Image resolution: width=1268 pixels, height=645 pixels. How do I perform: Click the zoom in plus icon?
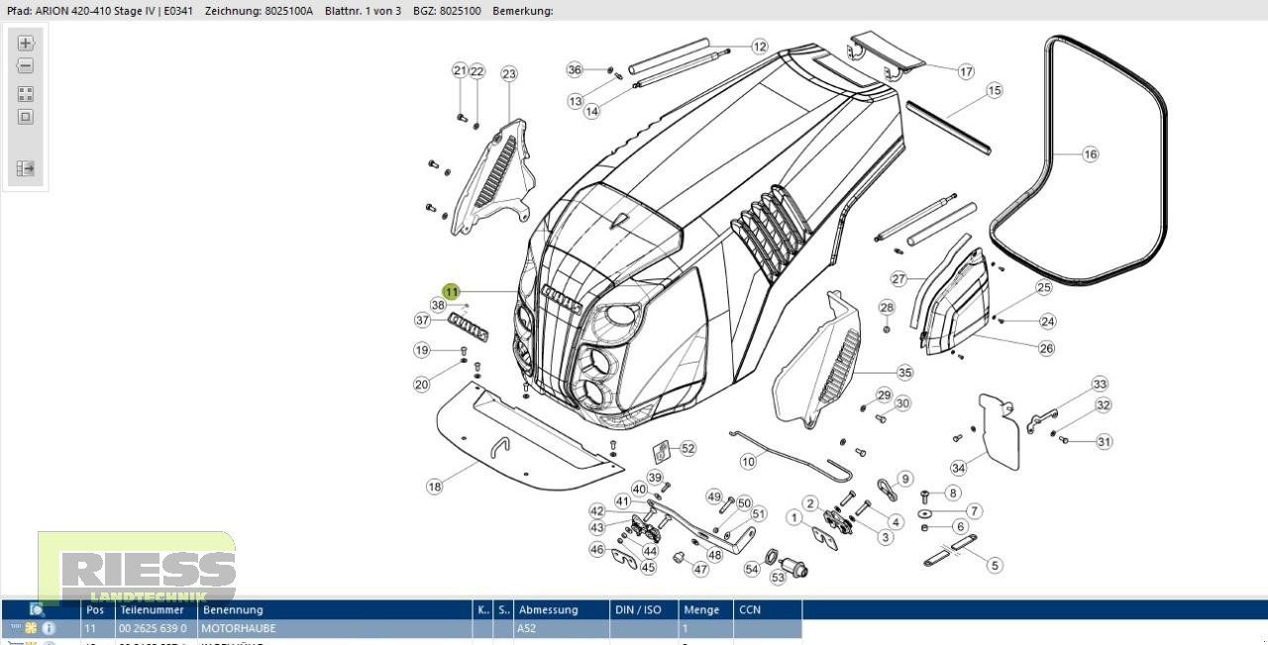26,44
